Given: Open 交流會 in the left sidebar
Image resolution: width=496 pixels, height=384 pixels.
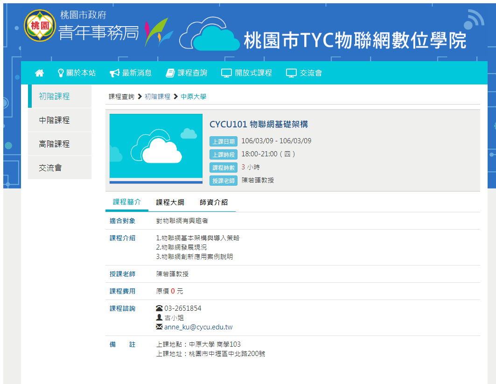Looking at the screenshot, I should [50, 168].
